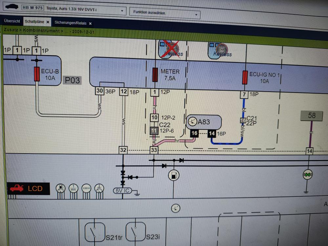Click the red car LCD display
This screenshot has height=246, width=328.
coord(29,189)
